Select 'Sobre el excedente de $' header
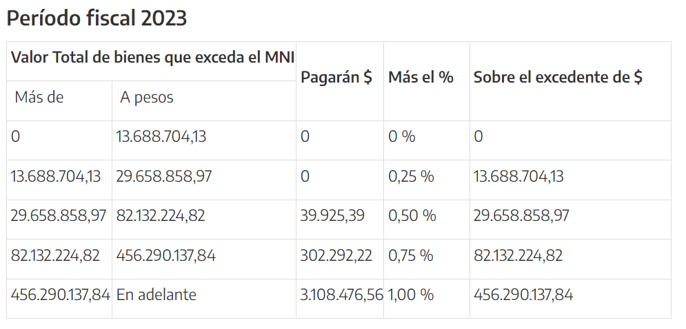 (558, 77)
